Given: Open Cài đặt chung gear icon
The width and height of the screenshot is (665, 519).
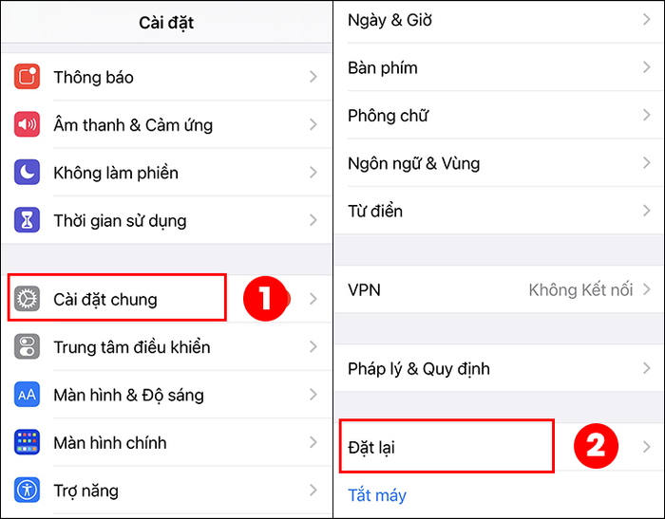Looking at the screenshot, I should [x=27, y=299].
